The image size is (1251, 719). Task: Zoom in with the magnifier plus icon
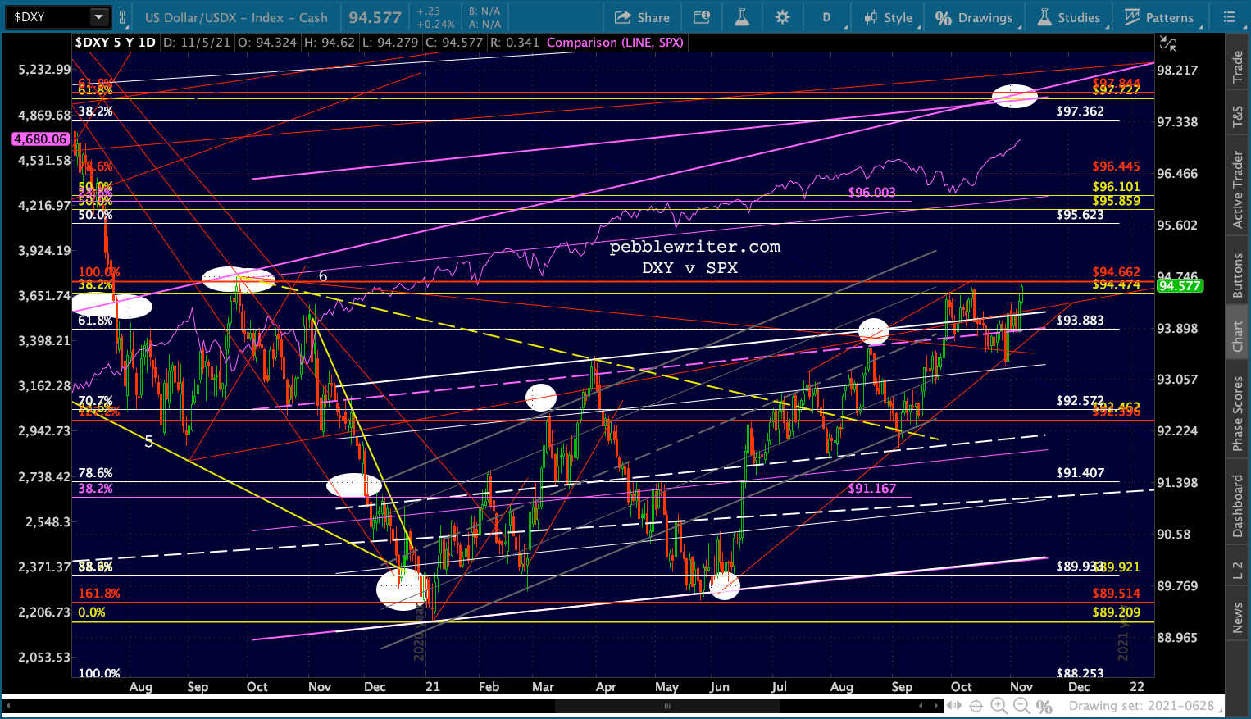coord(999,706)
